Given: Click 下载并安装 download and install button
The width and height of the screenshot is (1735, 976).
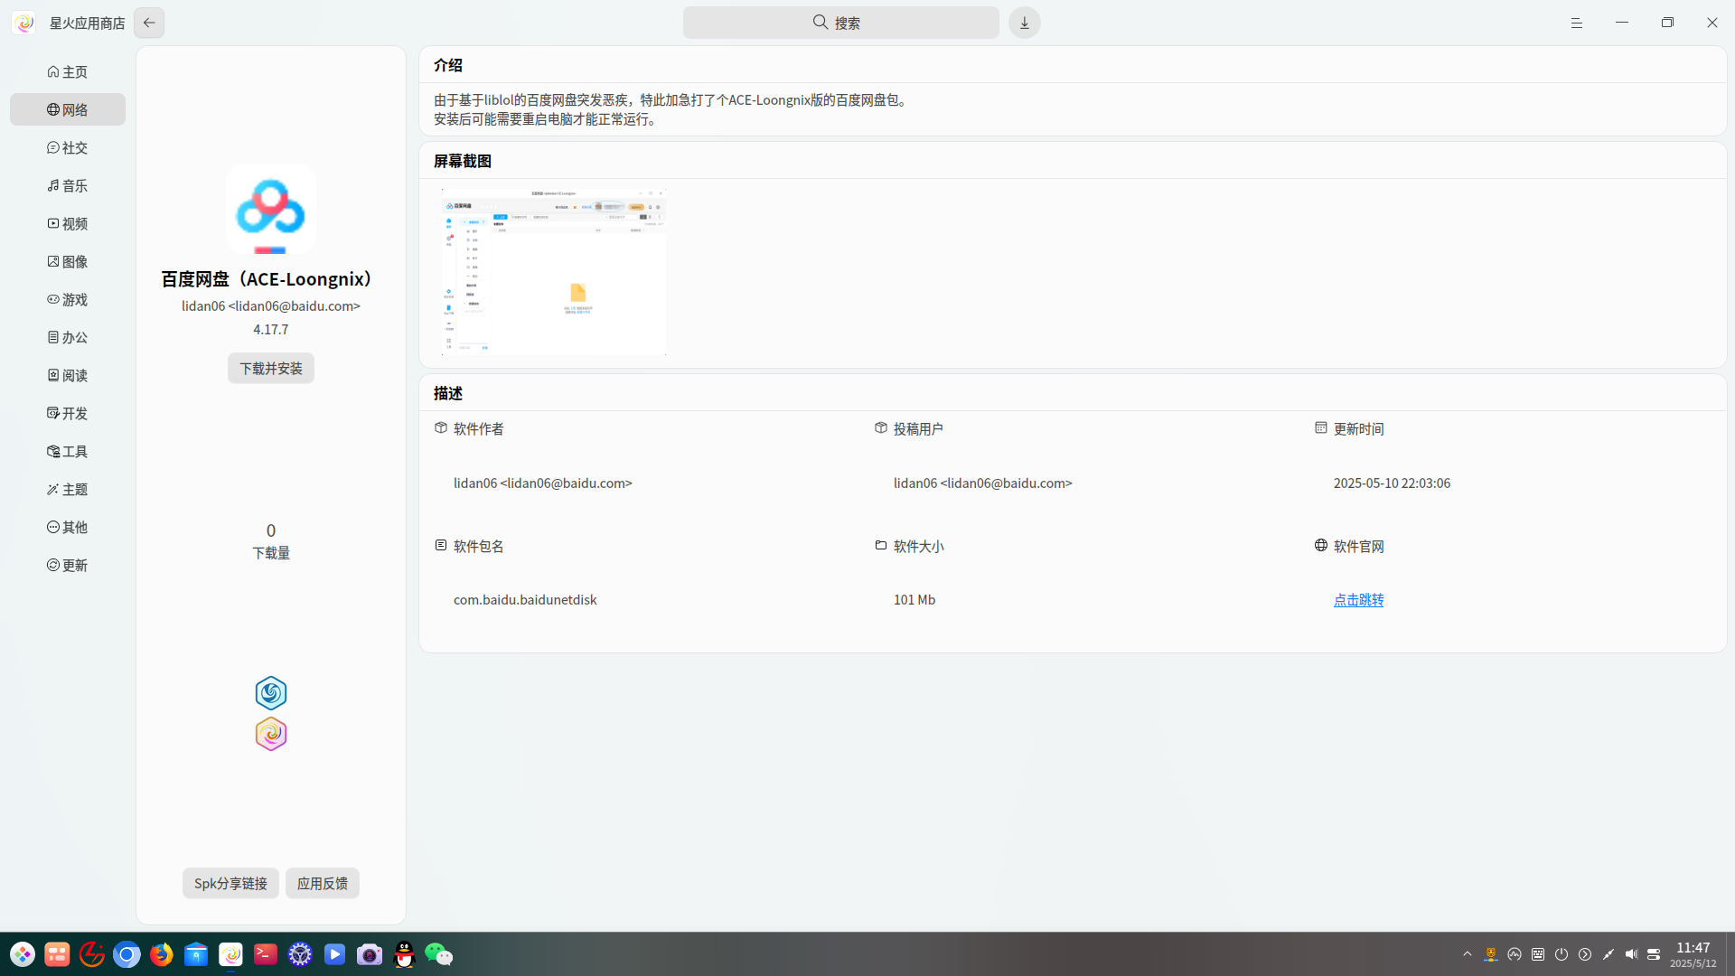Looking at the screenshot, I should (271, 368).
